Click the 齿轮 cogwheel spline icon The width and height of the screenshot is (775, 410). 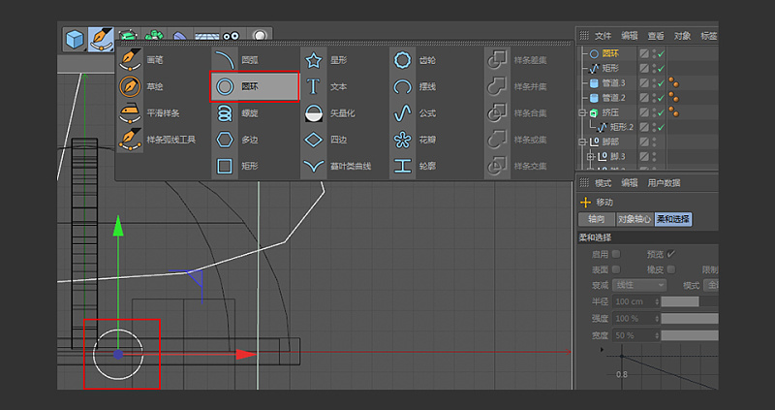tap(402, 60)
